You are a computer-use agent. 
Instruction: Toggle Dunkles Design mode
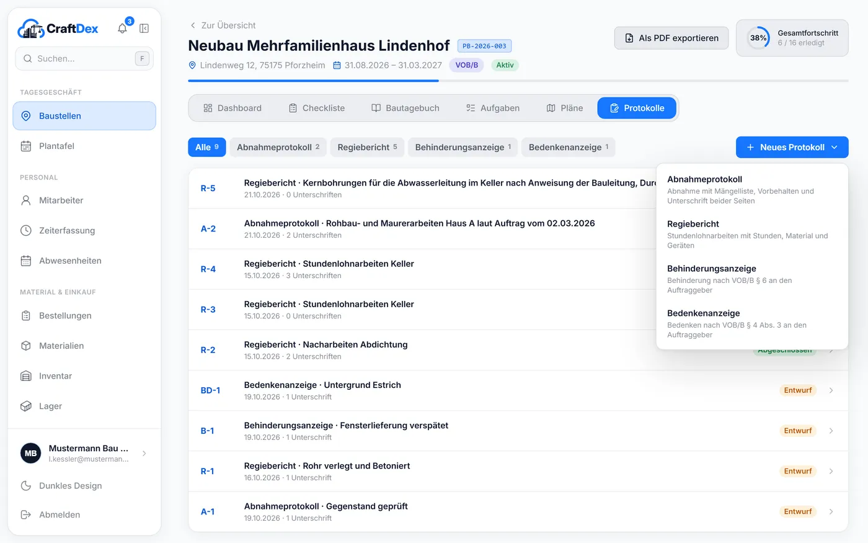pyautogui.click(x=84, y=486)
